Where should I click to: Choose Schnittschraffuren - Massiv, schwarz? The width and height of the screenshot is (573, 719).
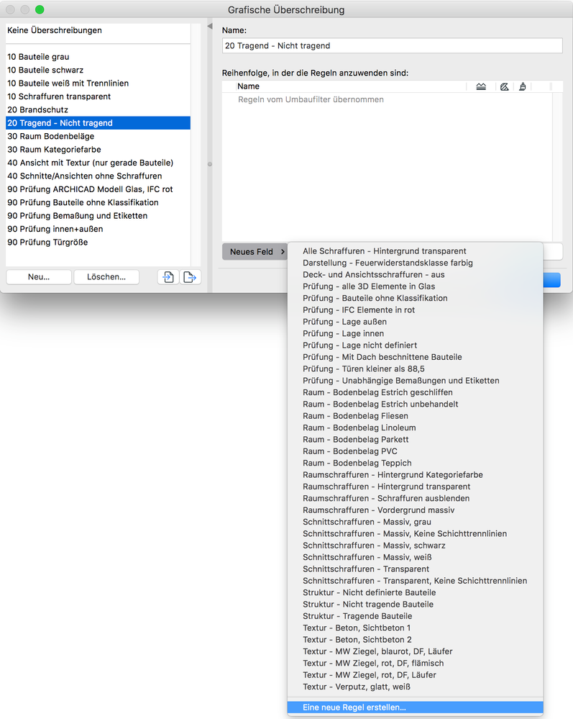[374, 546]
